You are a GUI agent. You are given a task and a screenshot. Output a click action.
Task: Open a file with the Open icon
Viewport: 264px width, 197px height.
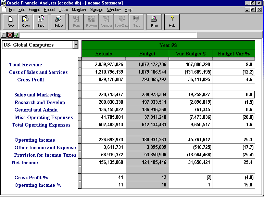tap(26, 21)
